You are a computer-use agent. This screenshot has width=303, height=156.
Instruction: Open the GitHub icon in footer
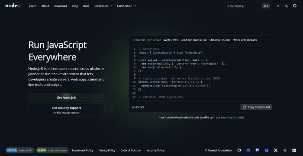(x=239, y=150)
